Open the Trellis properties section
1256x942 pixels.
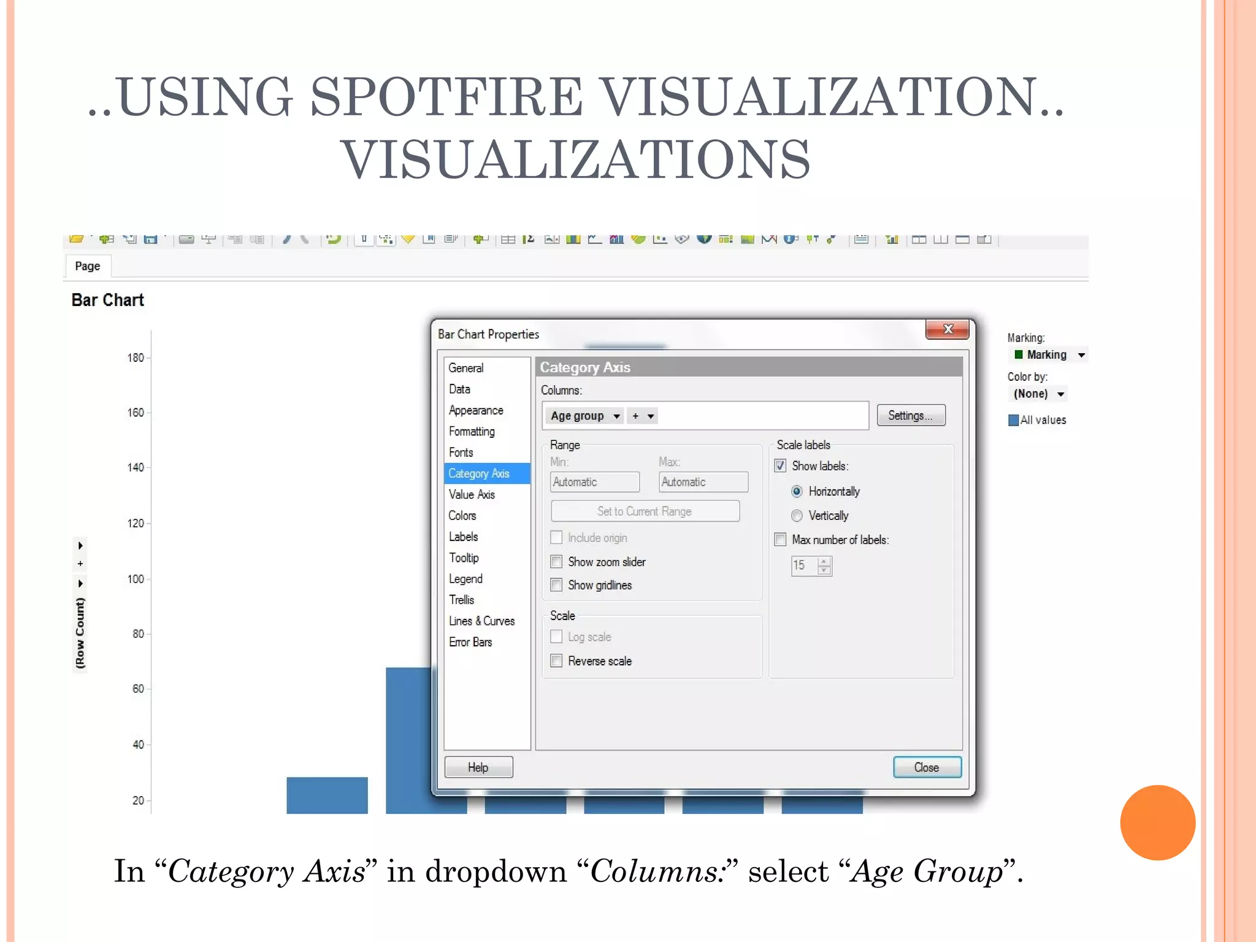point(461,600)
